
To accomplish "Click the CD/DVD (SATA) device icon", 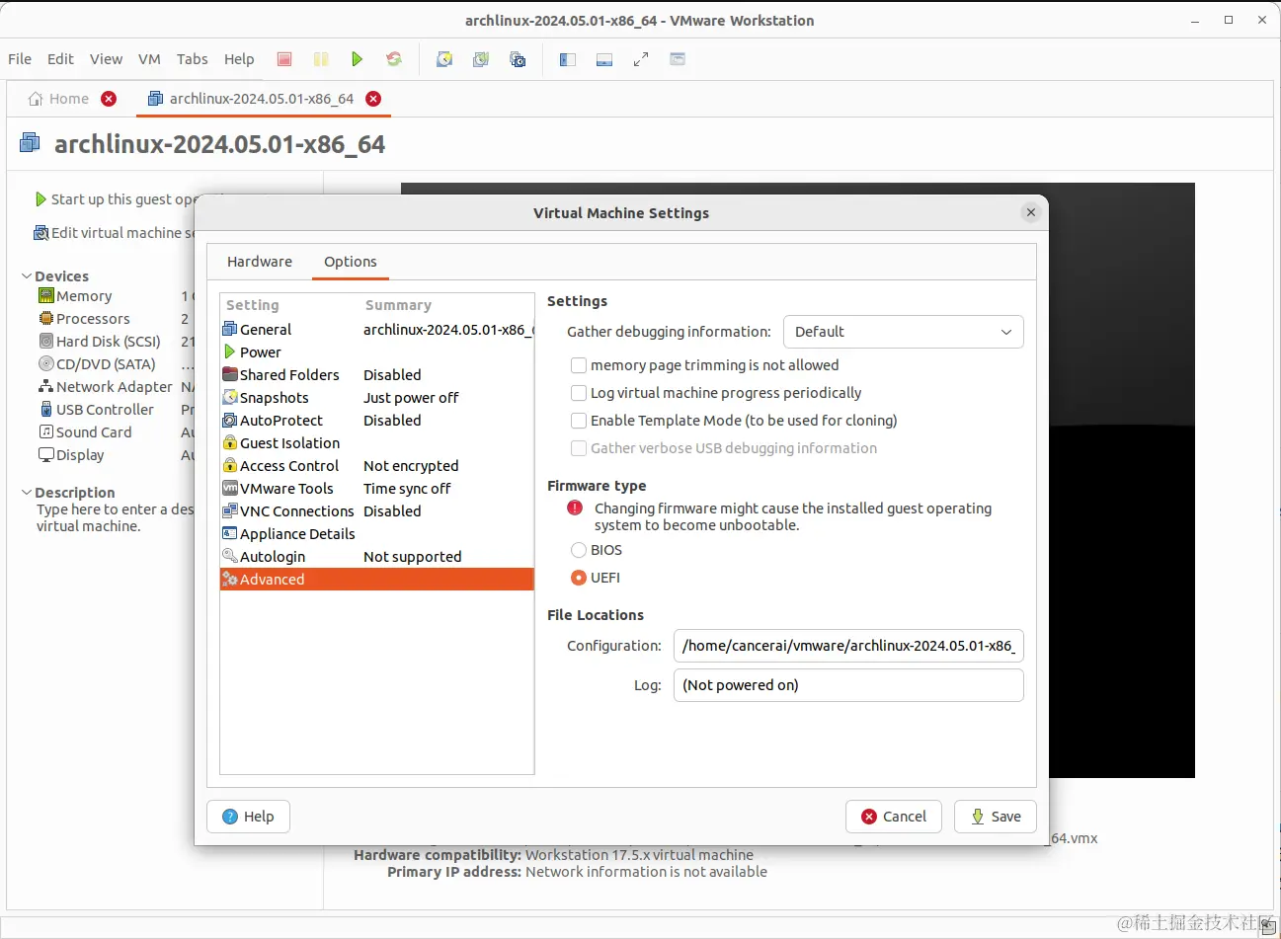I will pos(46,364).
